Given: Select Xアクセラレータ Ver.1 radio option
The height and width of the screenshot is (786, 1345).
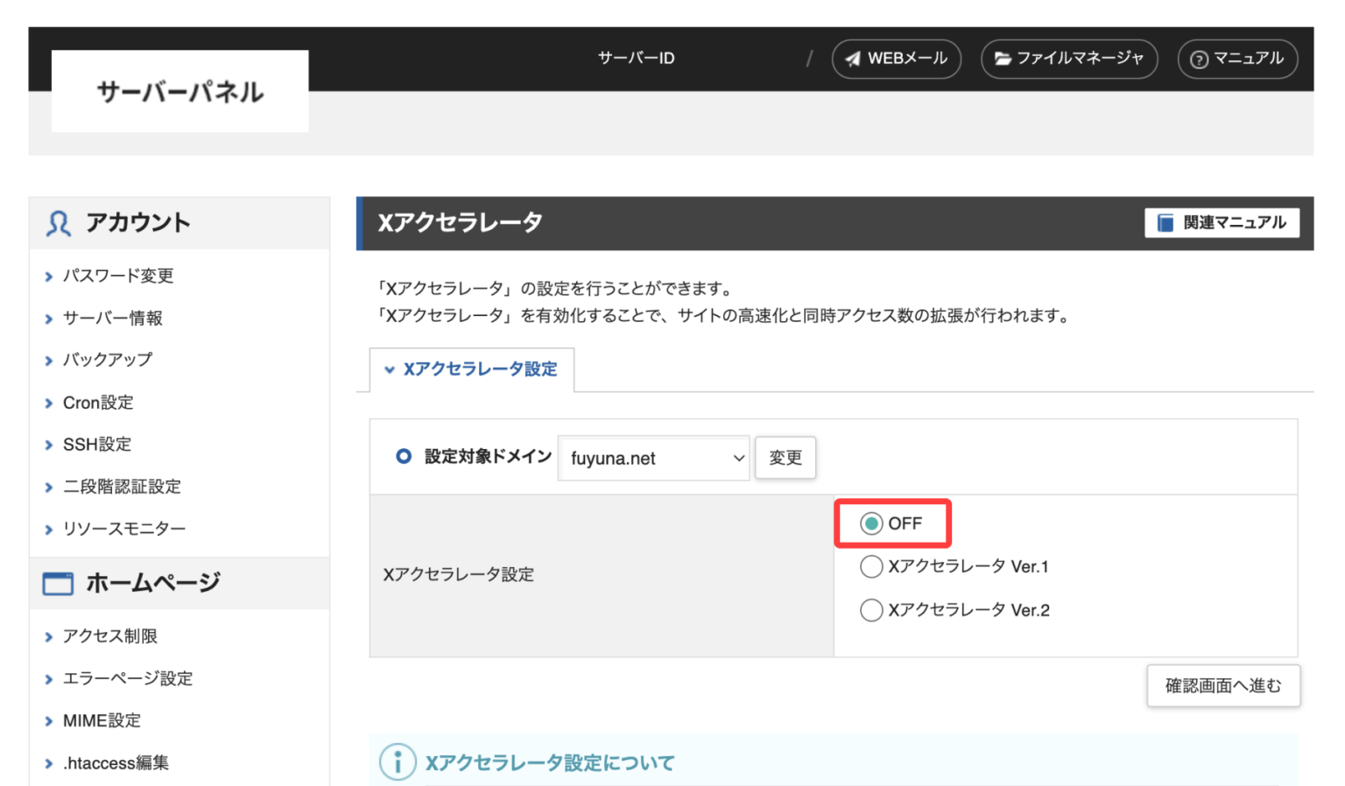Looking at the screenshot, I should (x=871, y=567).
